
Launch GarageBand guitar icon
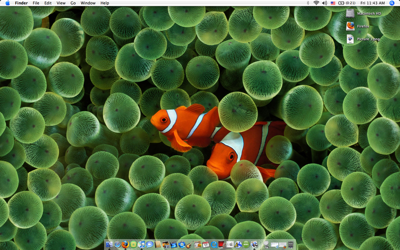[190, 244]
